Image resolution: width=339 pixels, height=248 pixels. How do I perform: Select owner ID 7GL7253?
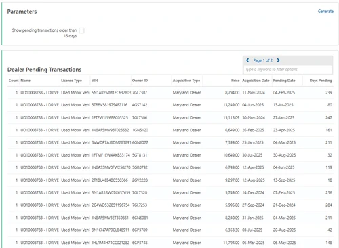pyautogui.click(x=140, y=205)
